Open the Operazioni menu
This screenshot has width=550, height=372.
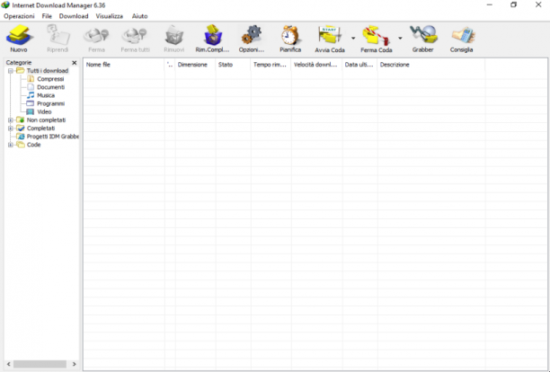(x=19, y=16)
